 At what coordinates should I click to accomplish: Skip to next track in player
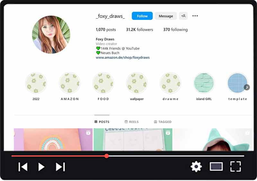click(x=60, y=167)
